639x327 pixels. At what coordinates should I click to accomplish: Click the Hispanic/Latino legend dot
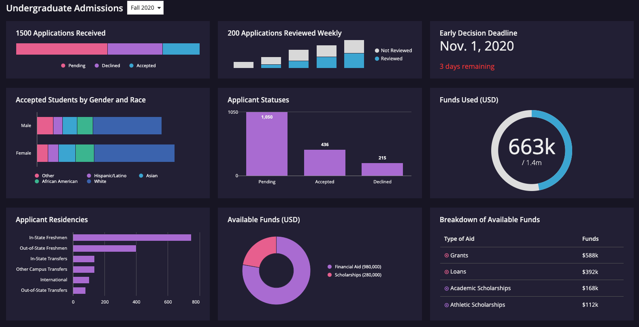(x=89, y=176)
